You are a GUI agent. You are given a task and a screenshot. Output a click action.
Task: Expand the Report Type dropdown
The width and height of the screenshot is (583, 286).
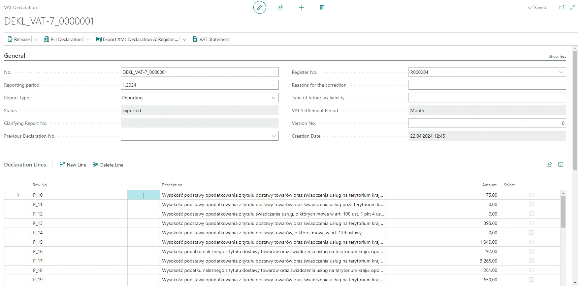tap(273, 98)
